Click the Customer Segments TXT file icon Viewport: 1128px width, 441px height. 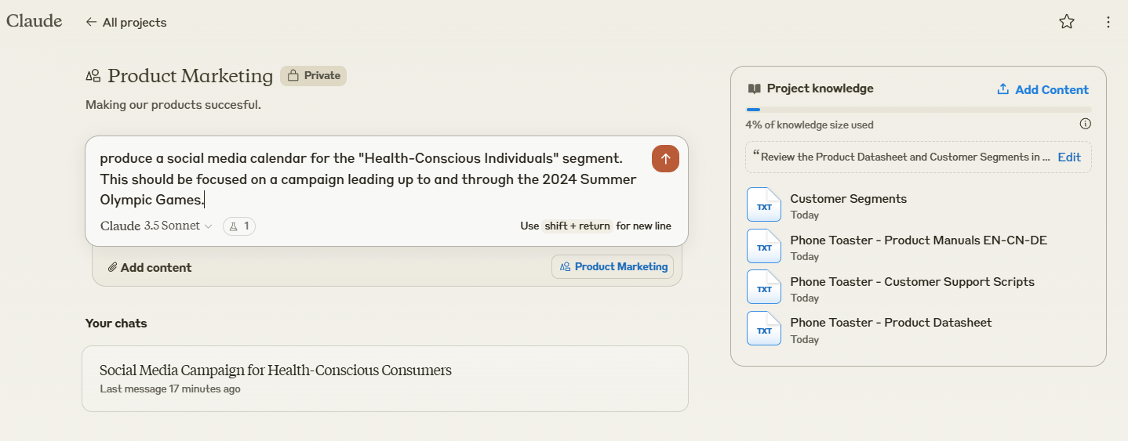tap(763, 205)
